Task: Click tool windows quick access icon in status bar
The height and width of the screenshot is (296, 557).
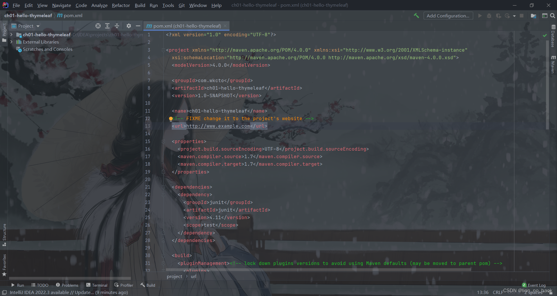Action: tap(4, 293)
